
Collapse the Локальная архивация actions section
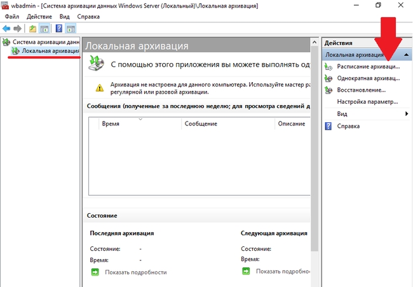[407, 55]
